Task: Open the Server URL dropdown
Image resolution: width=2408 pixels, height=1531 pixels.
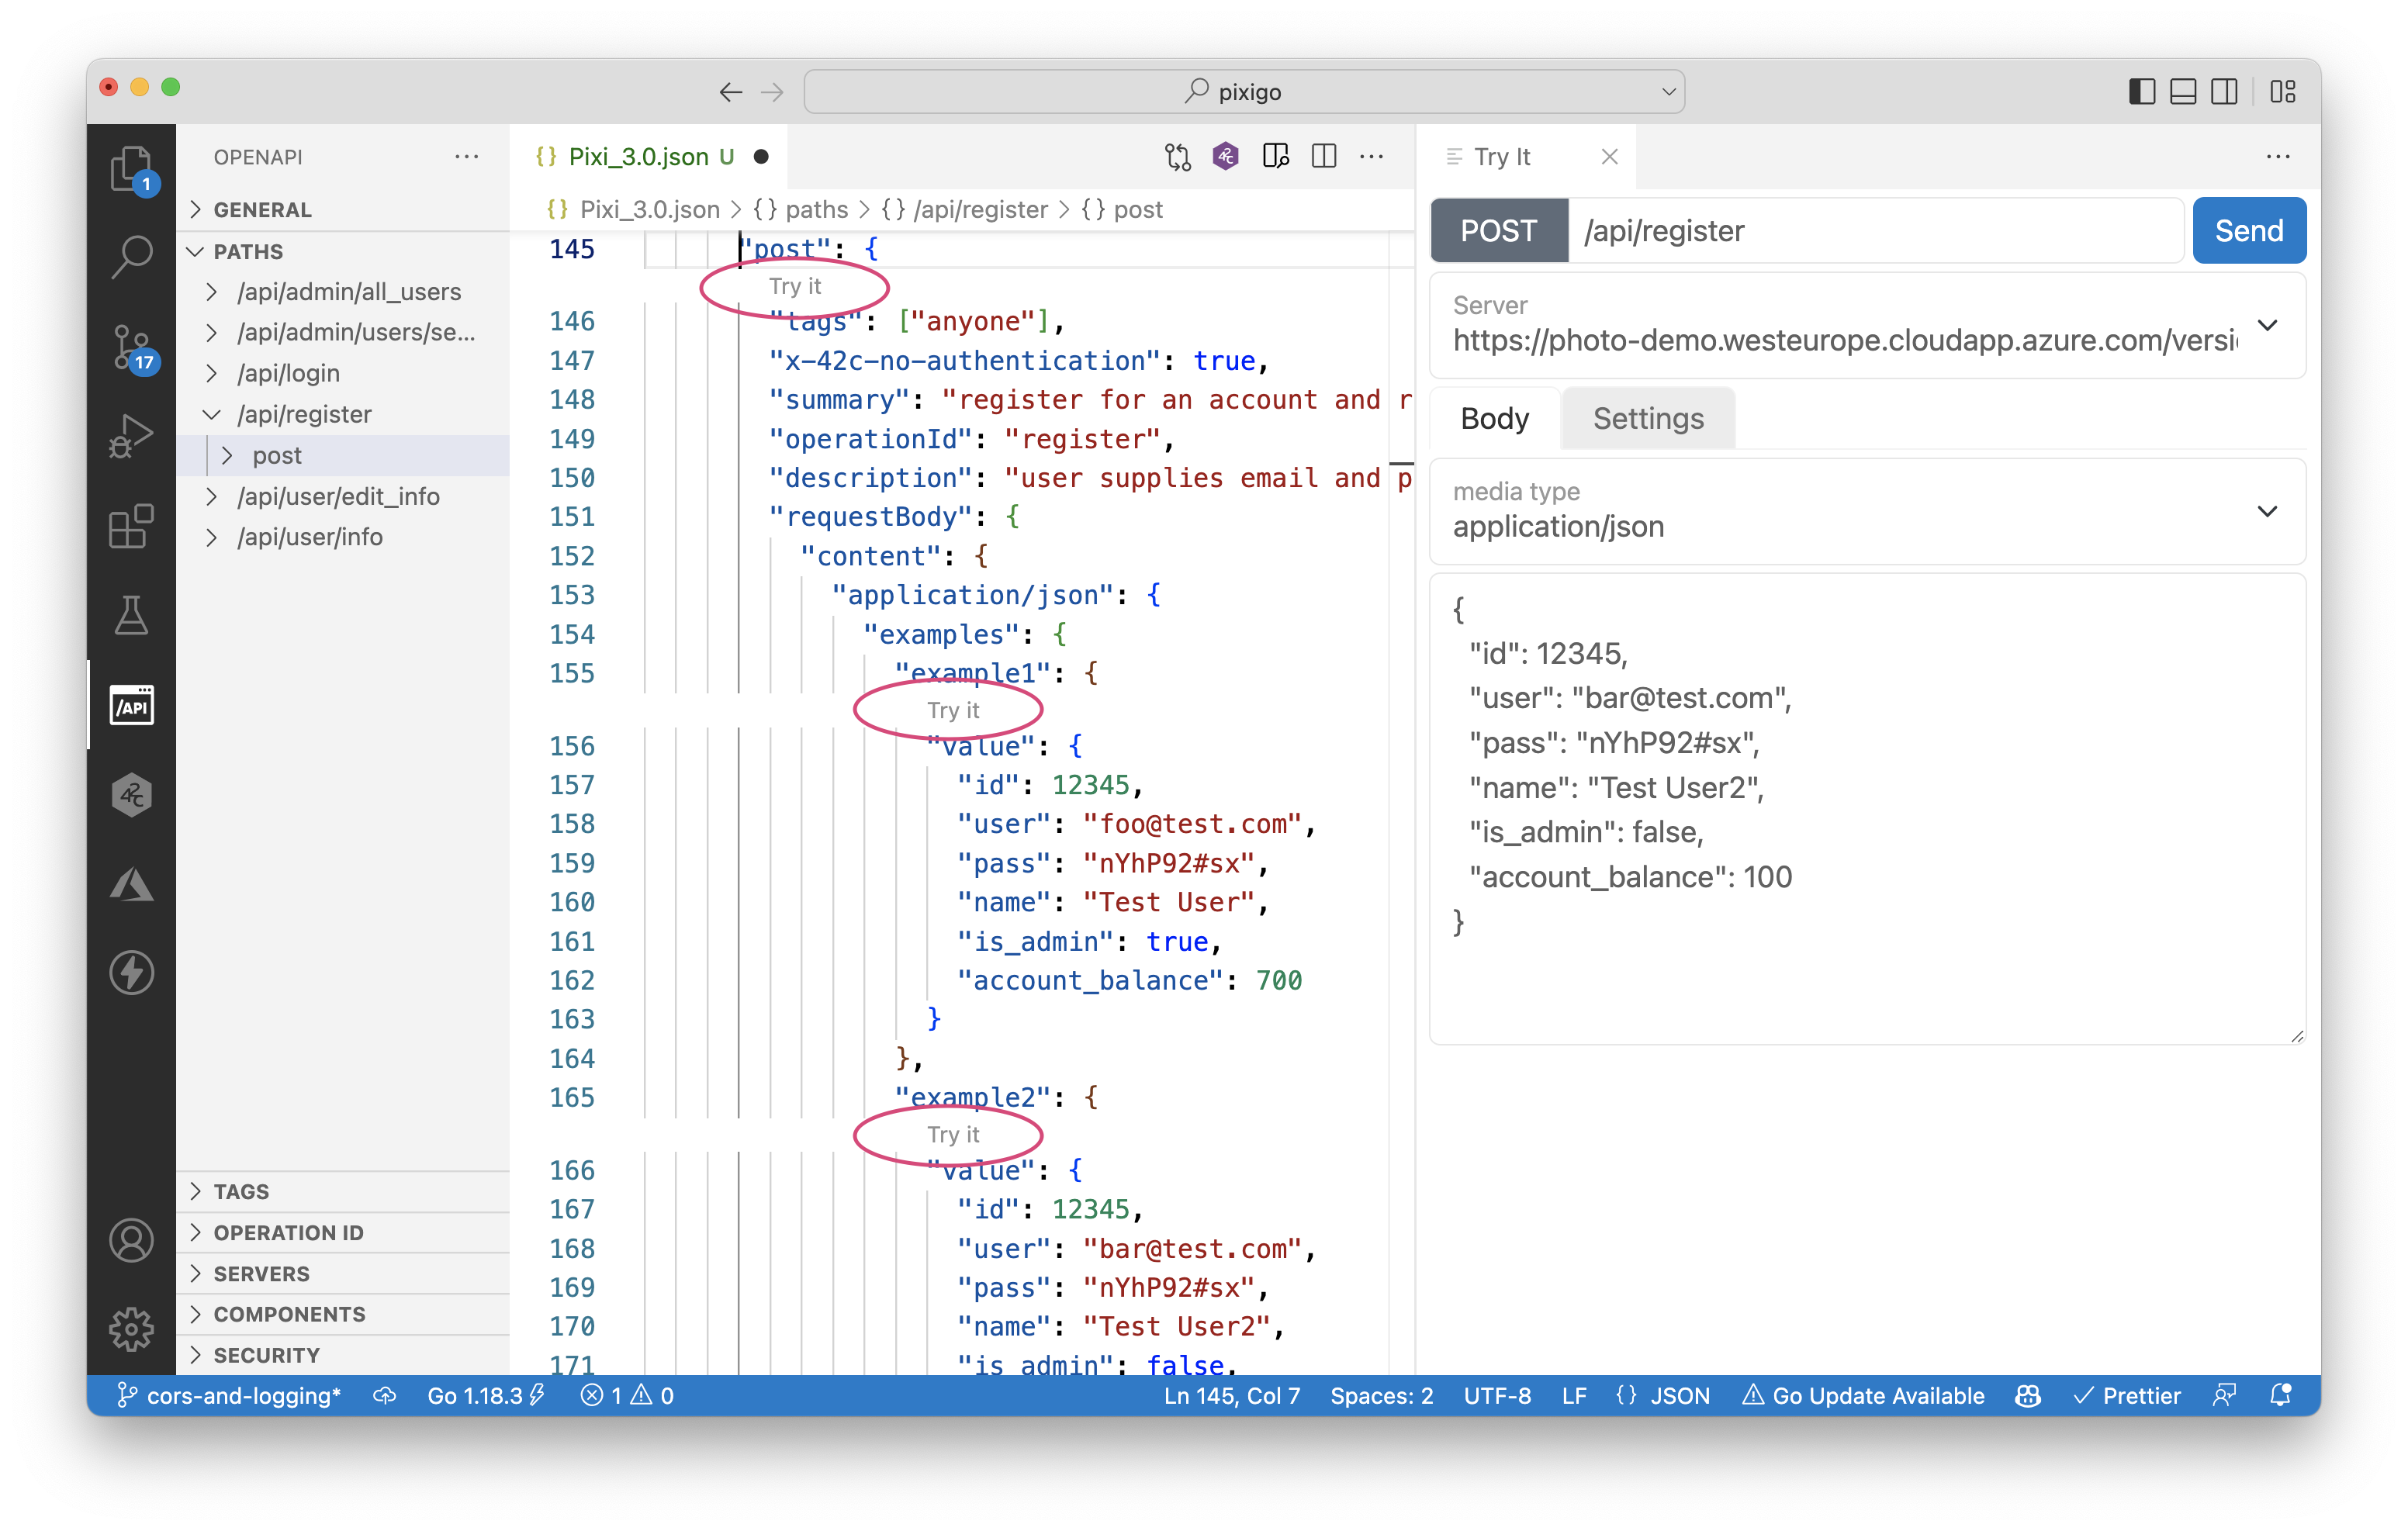Action: (2267, 325)
